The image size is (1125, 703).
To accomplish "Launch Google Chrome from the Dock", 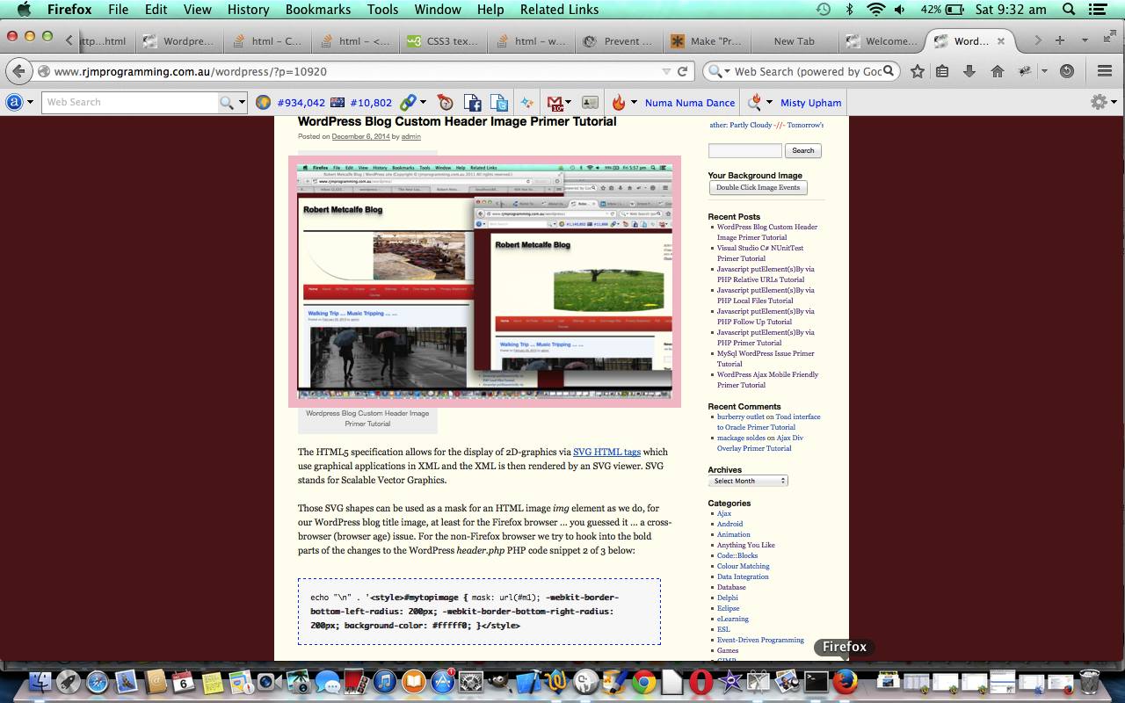I will (644, 682).
